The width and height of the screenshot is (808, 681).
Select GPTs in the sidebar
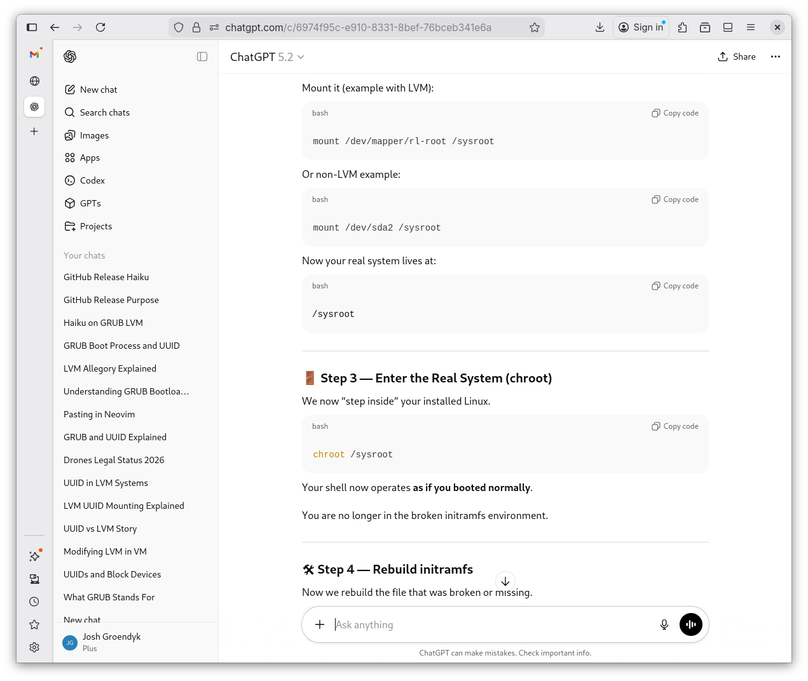tap(90, 203)
